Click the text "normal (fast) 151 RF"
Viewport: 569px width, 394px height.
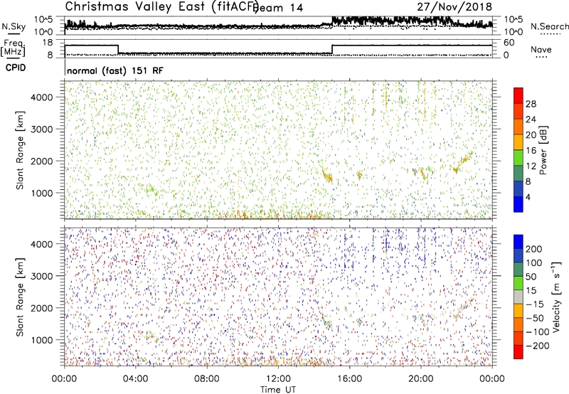[115, 70]
